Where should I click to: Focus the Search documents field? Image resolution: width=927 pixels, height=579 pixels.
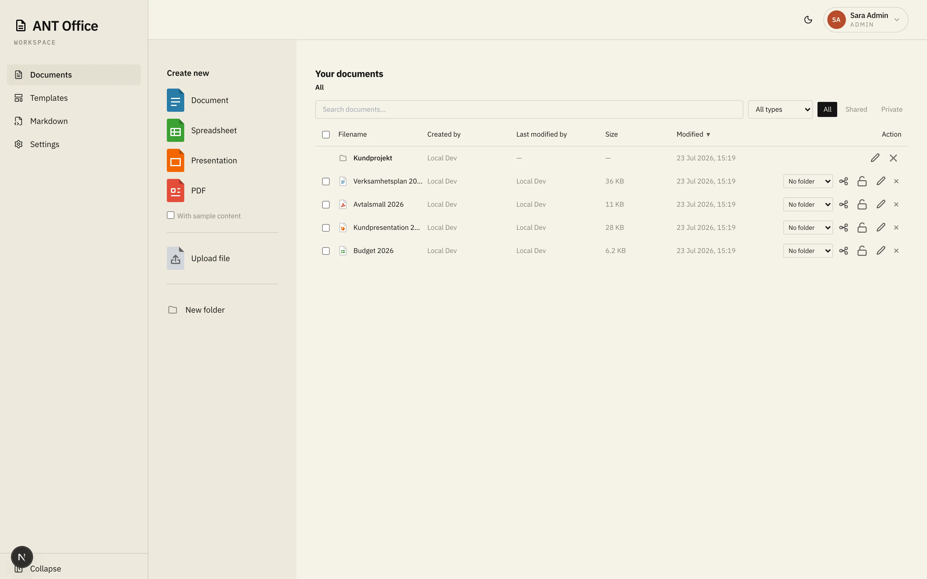(x=529, y=109)
